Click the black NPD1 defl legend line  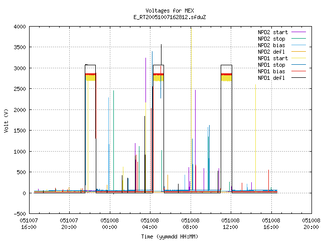pyautogui.click(x=299, y=78)
